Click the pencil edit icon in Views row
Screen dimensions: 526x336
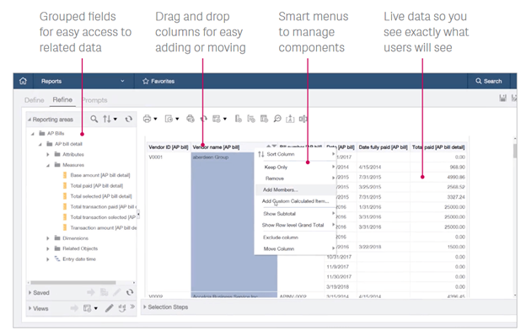coord(109,308)
